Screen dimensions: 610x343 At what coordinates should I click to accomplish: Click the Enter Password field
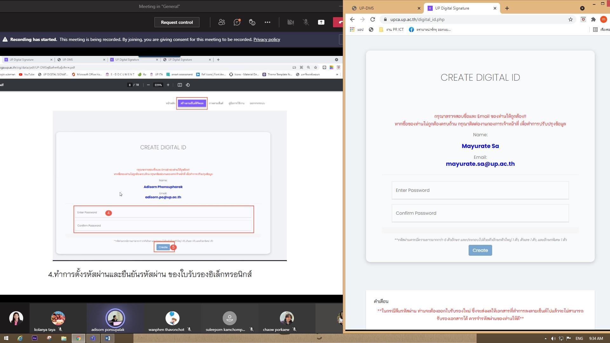480,190
